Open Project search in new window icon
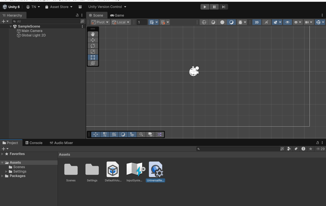 pyautogui.click(x=282, y=149)
